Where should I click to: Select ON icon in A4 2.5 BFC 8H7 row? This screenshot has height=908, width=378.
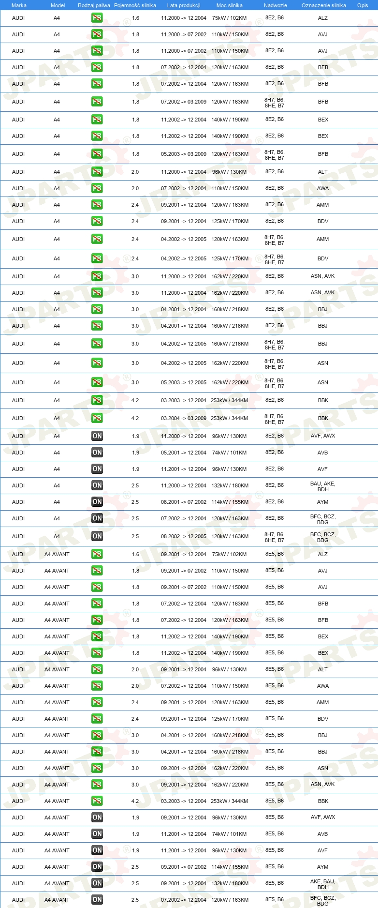click(x=97, y=536)
